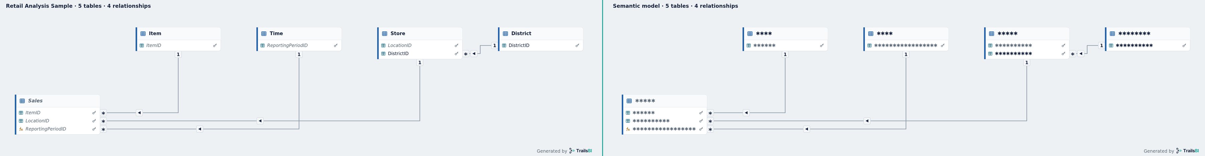The height and width of the screenshot is (156, 1205).
Task: Click the District table grid icon
Action: pyautogui.click(x=505, y=34)
